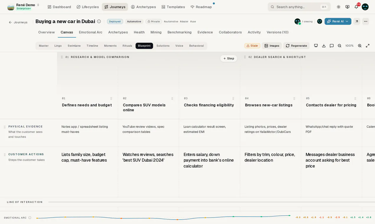This screenshot has height=224, width=375.
Task: Switch to the Swimlane canvas view
Action: click(74, 46)
